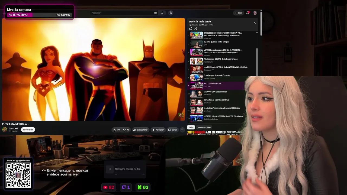Toggle playlist loop
347x195 pixels.
191,29
